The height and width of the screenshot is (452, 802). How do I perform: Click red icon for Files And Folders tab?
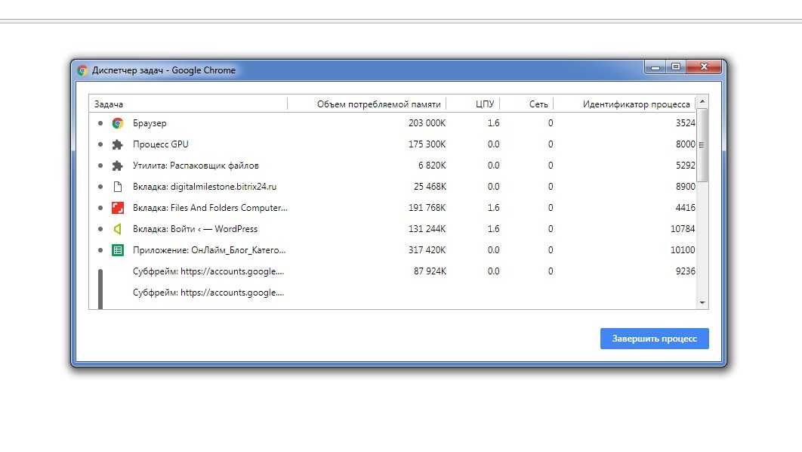click(117, 208)
